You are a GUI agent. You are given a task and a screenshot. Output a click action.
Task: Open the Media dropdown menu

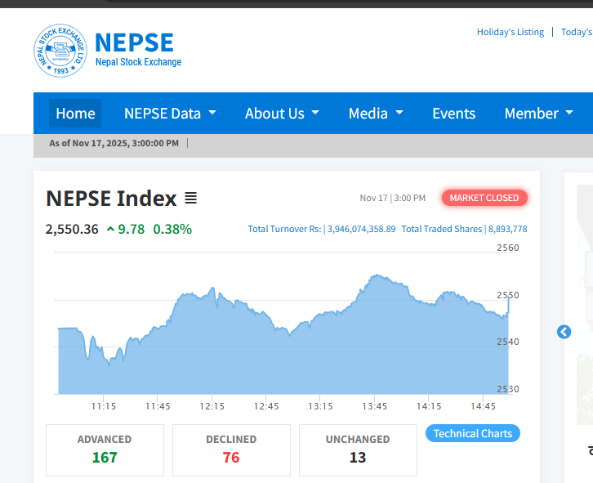[x=376, y=114]
